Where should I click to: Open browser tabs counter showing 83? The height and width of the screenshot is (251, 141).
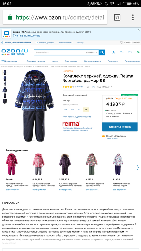117,17
